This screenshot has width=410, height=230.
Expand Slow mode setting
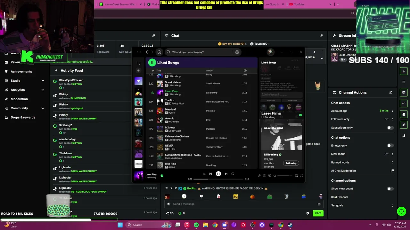coord(393,154)
